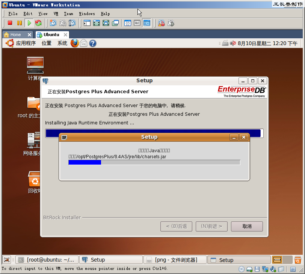This screenshot has height=274, width=305.
Task: Open the VM menu
Action: point(56,14)
